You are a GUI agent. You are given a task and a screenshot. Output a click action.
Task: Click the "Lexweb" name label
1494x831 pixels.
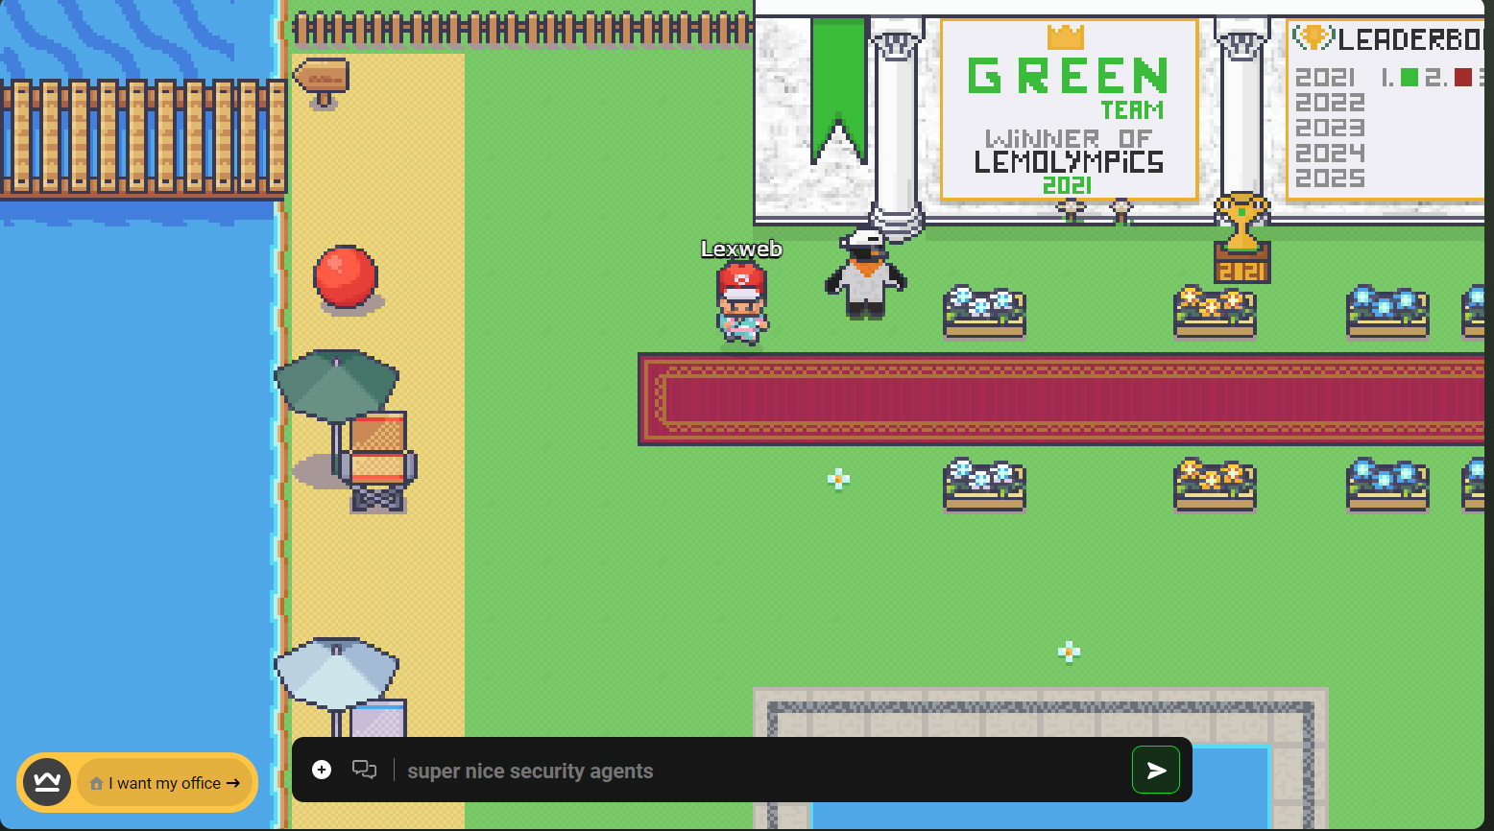pos(741,249)
